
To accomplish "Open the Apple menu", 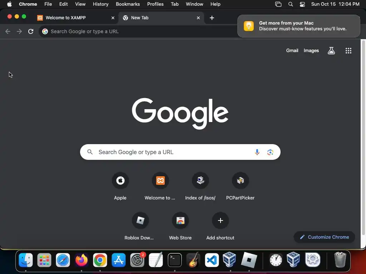I will (9, 4).
